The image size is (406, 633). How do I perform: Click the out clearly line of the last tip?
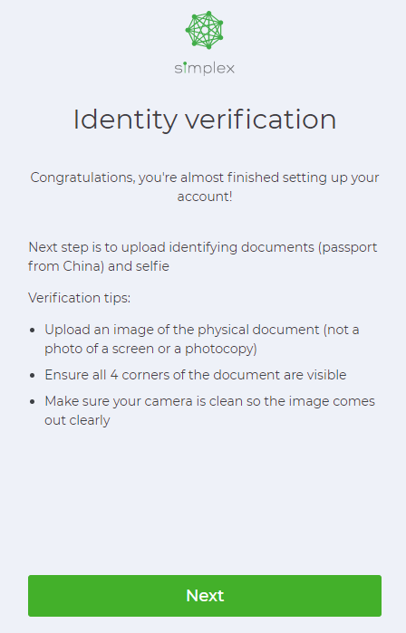(x=77, y=420)
